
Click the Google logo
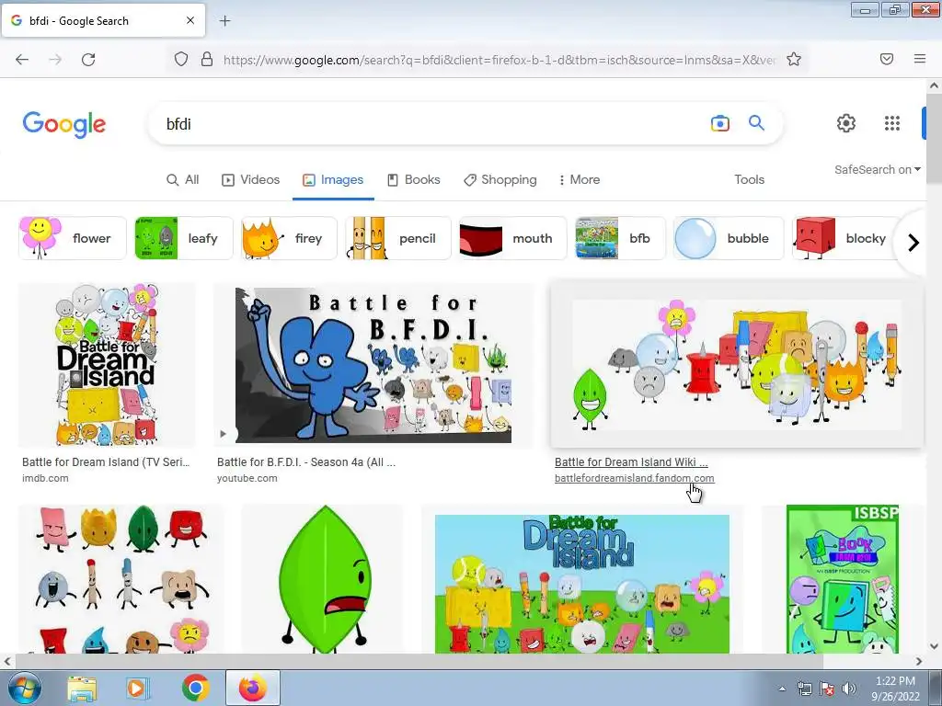pyautogui.click(x=64, y=124)
